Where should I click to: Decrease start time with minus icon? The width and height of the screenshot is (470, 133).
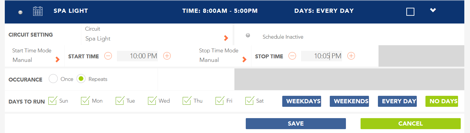(108, 56)
